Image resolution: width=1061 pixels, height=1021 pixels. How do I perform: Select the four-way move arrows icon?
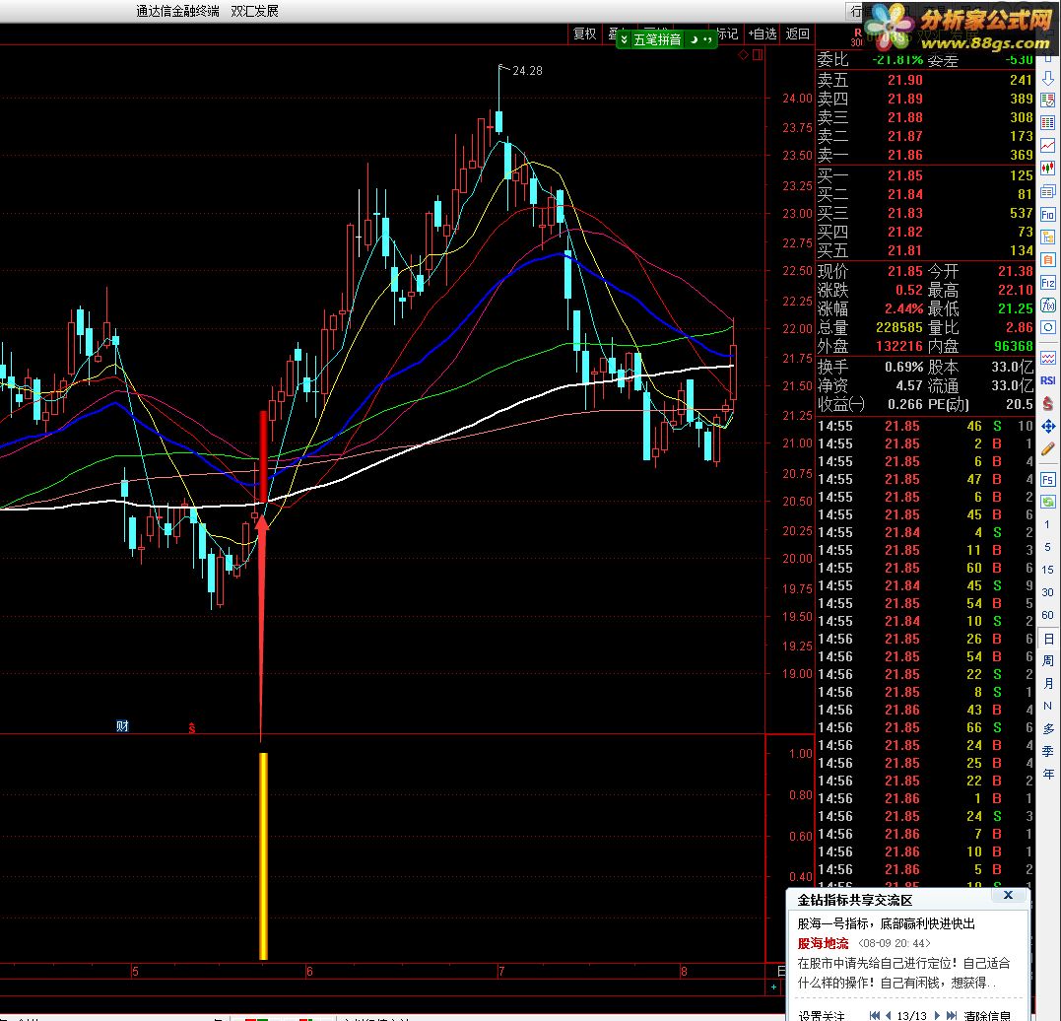(1047, 426)
